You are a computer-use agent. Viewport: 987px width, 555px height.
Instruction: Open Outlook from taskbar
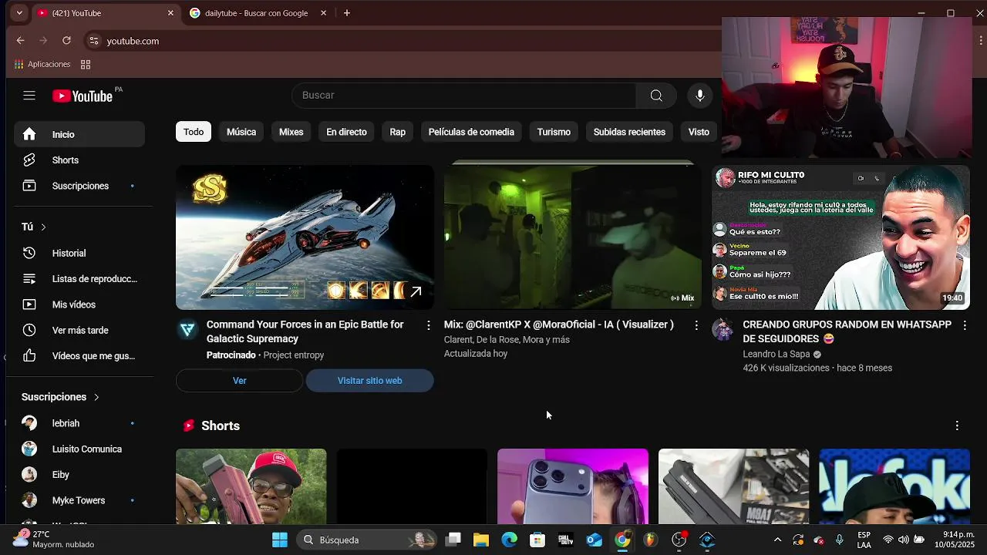[595, 540]
